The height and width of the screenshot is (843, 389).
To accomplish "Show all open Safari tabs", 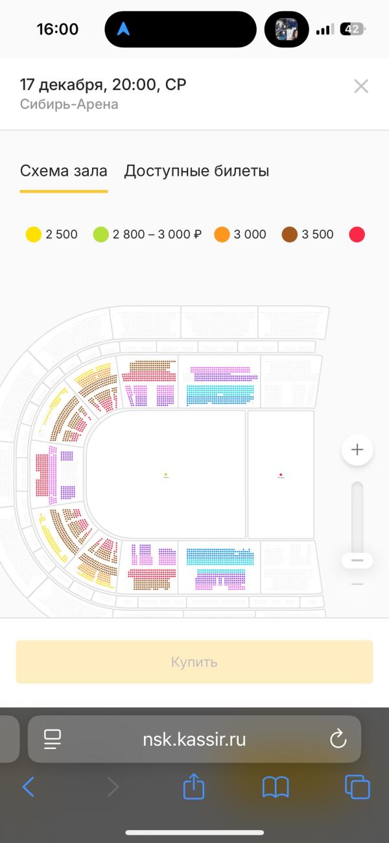I will [357, 787].
